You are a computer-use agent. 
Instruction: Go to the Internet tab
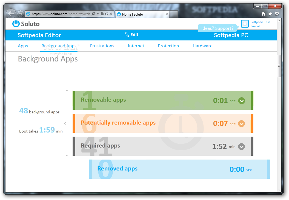[136, 46]
